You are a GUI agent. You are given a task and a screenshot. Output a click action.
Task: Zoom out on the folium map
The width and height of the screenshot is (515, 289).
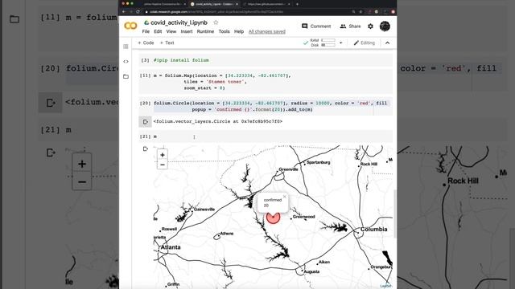click(163, 165)
